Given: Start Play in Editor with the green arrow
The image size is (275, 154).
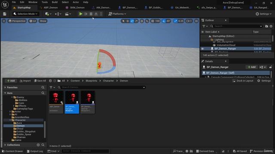Looking at the screenshot, I should click(x=81, y=14).
